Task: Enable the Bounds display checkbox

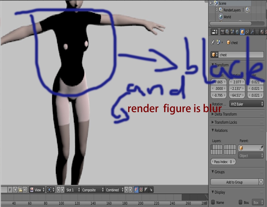Action: point(241,202)
